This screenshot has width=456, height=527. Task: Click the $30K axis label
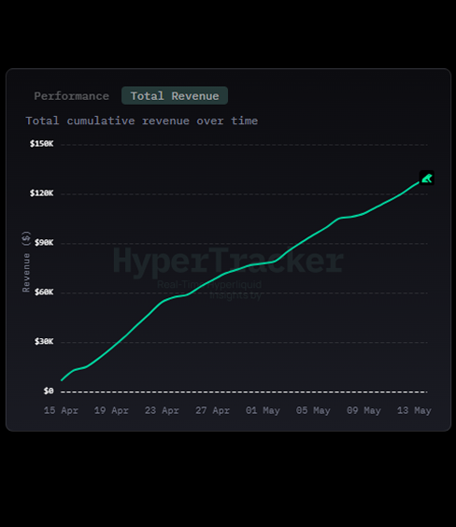click(44, 341)
